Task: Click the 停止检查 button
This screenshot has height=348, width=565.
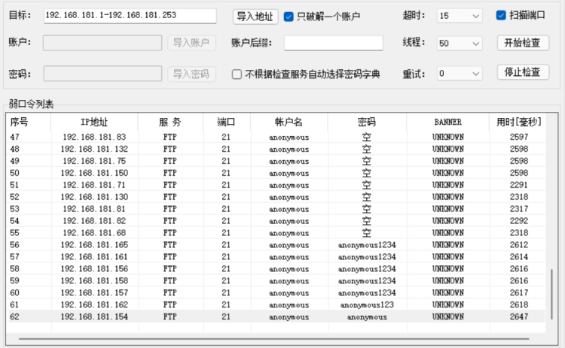Action: click(x=523, y=72)
